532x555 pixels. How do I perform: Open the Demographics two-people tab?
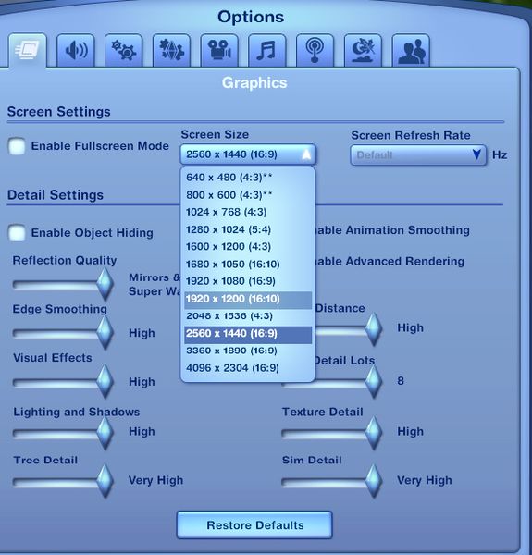coord(411,50)
